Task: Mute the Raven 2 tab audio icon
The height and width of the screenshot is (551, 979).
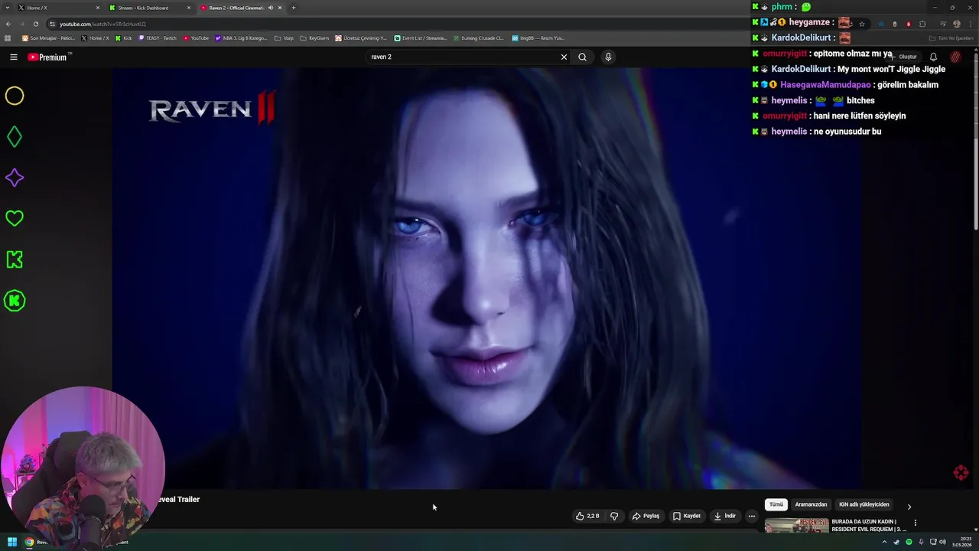Action: coord(270,8)
